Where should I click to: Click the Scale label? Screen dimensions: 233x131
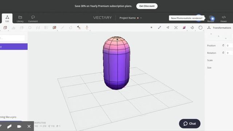click(x=210, y=60)
